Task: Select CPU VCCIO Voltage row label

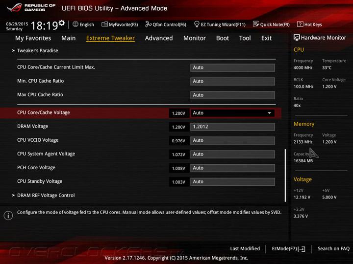Action: (x=38, y=140)
